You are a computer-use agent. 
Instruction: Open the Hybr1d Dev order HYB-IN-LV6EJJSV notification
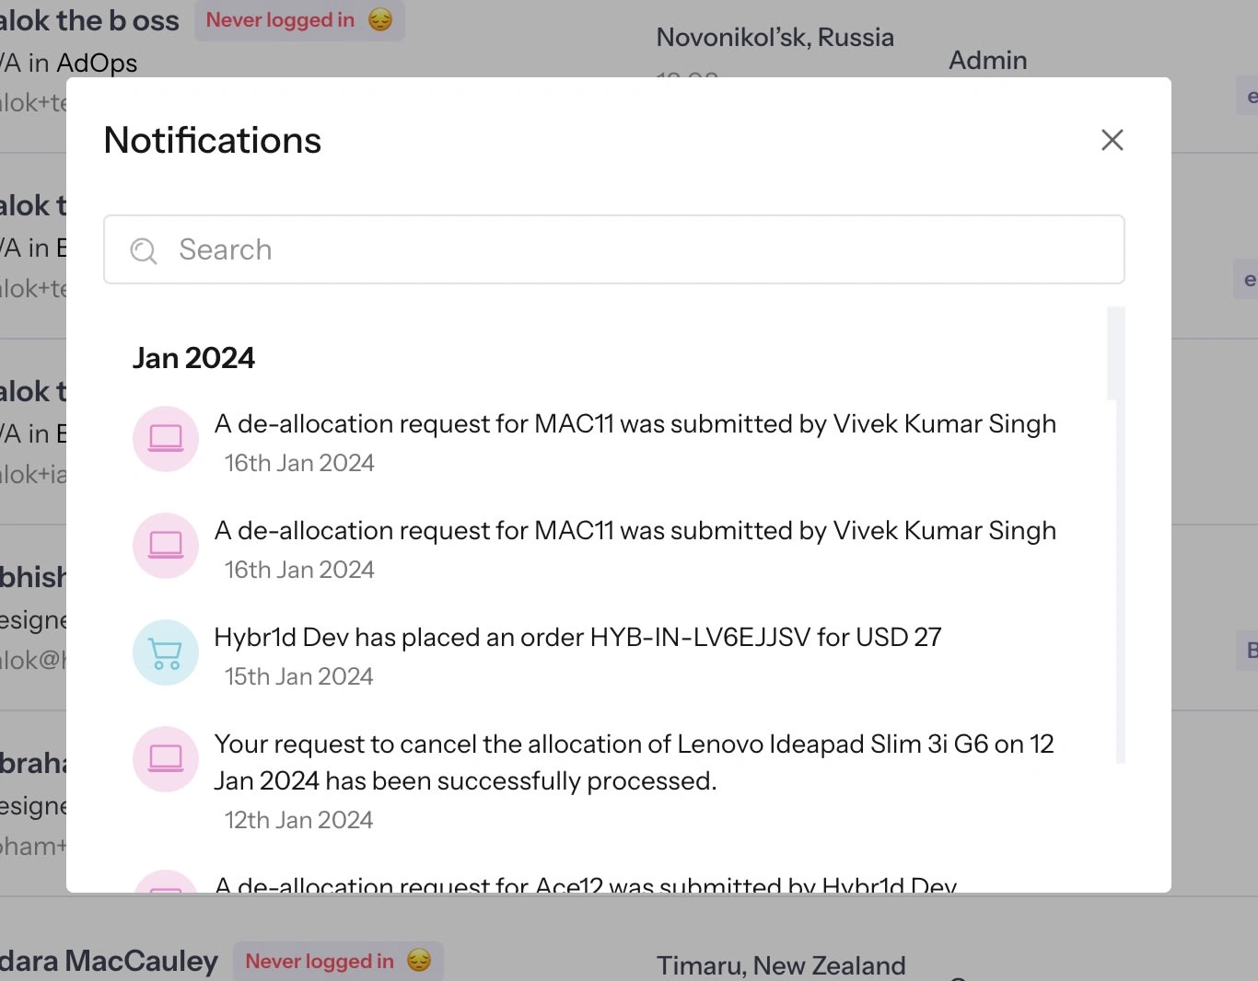coord(577,637)
